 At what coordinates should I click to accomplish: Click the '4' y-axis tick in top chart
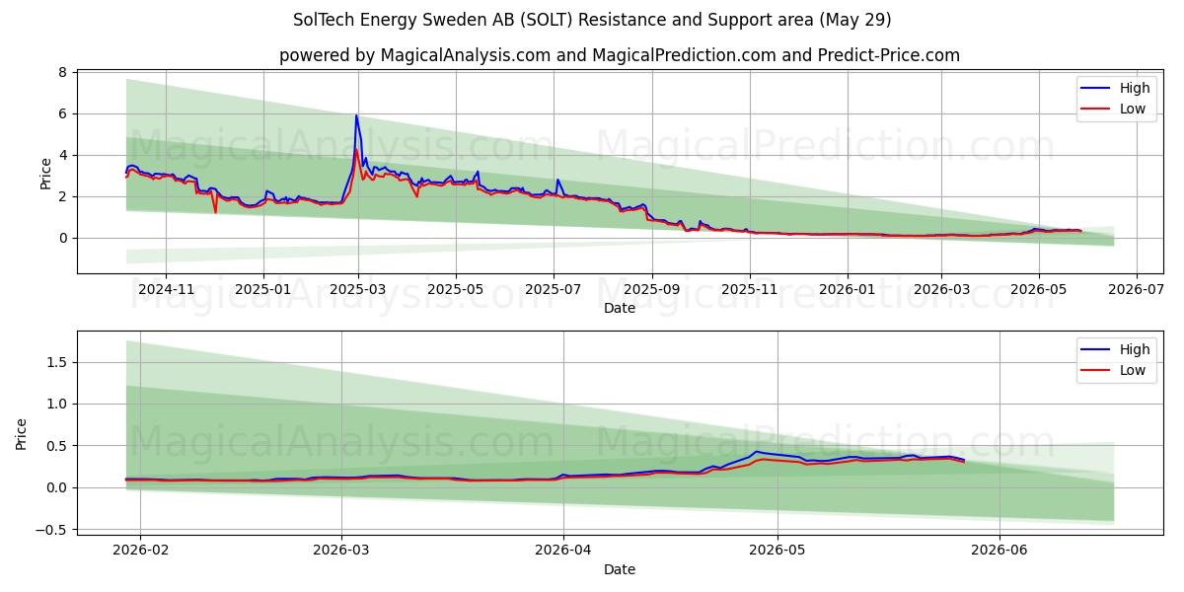(62, 156)
